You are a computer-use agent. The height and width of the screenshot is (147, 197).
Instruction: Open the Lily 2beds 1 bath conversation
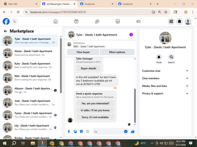[x=30, y=127]
